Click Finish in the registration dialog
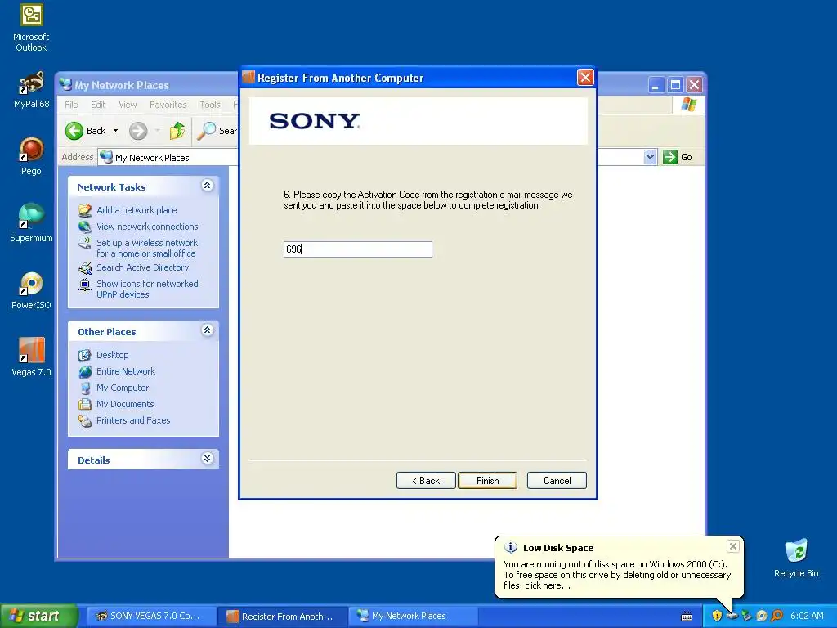837x628 pixels. [x=487, y=481]
